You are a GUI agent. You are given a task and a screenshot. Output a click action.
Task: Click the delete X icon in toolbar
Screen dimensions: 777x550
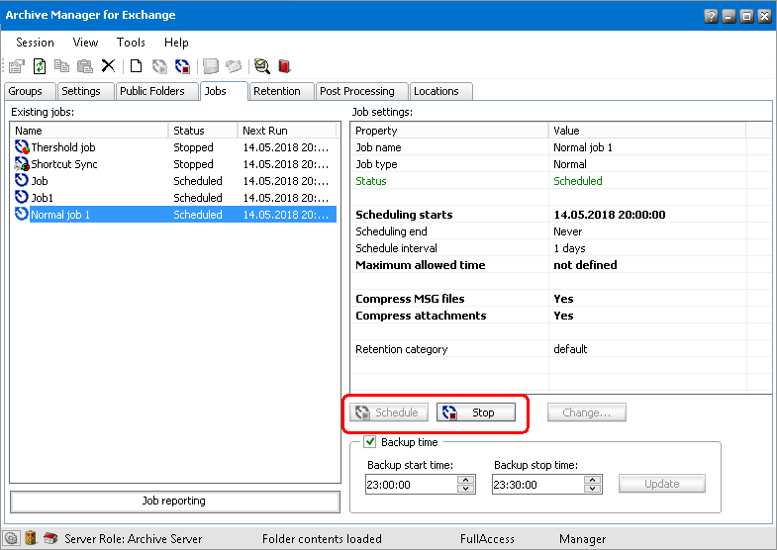pyautogui.click(x=108, y=66)
